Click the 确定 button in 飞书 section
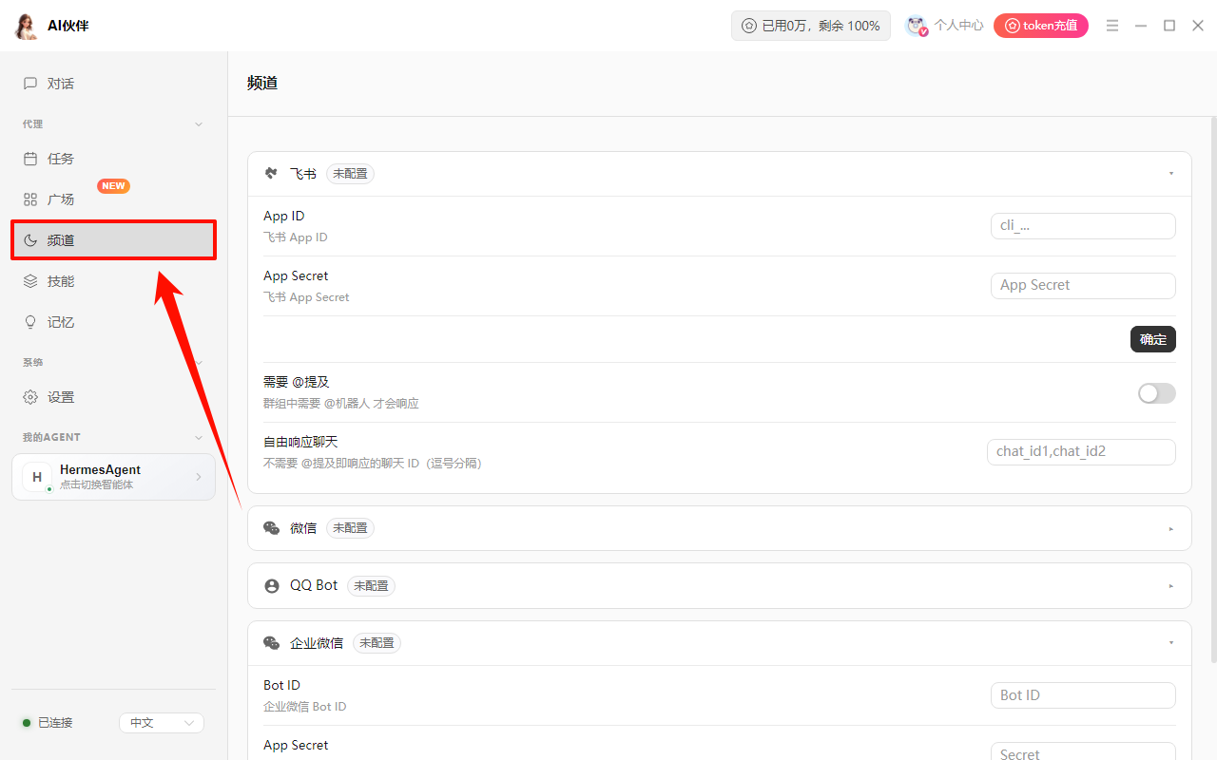Viewport: 1217px width, 760px height. click(1153, 339)
